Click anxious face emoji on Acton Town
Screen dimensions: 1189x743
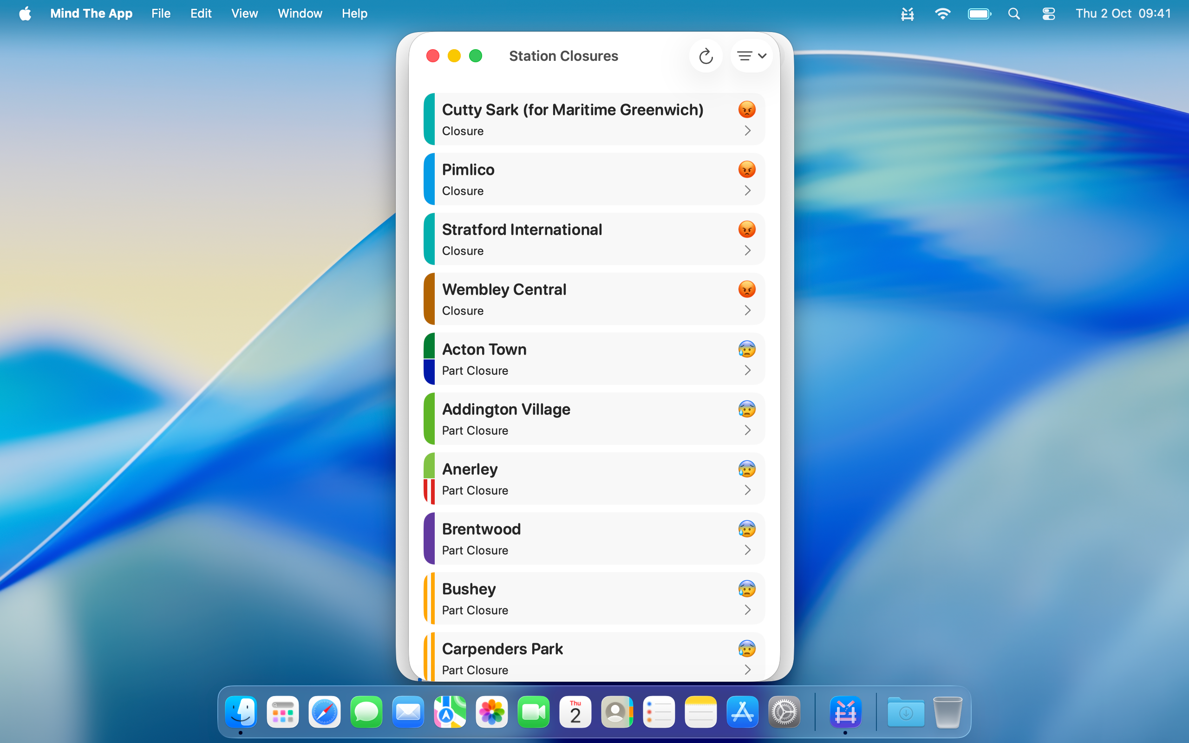747,349
